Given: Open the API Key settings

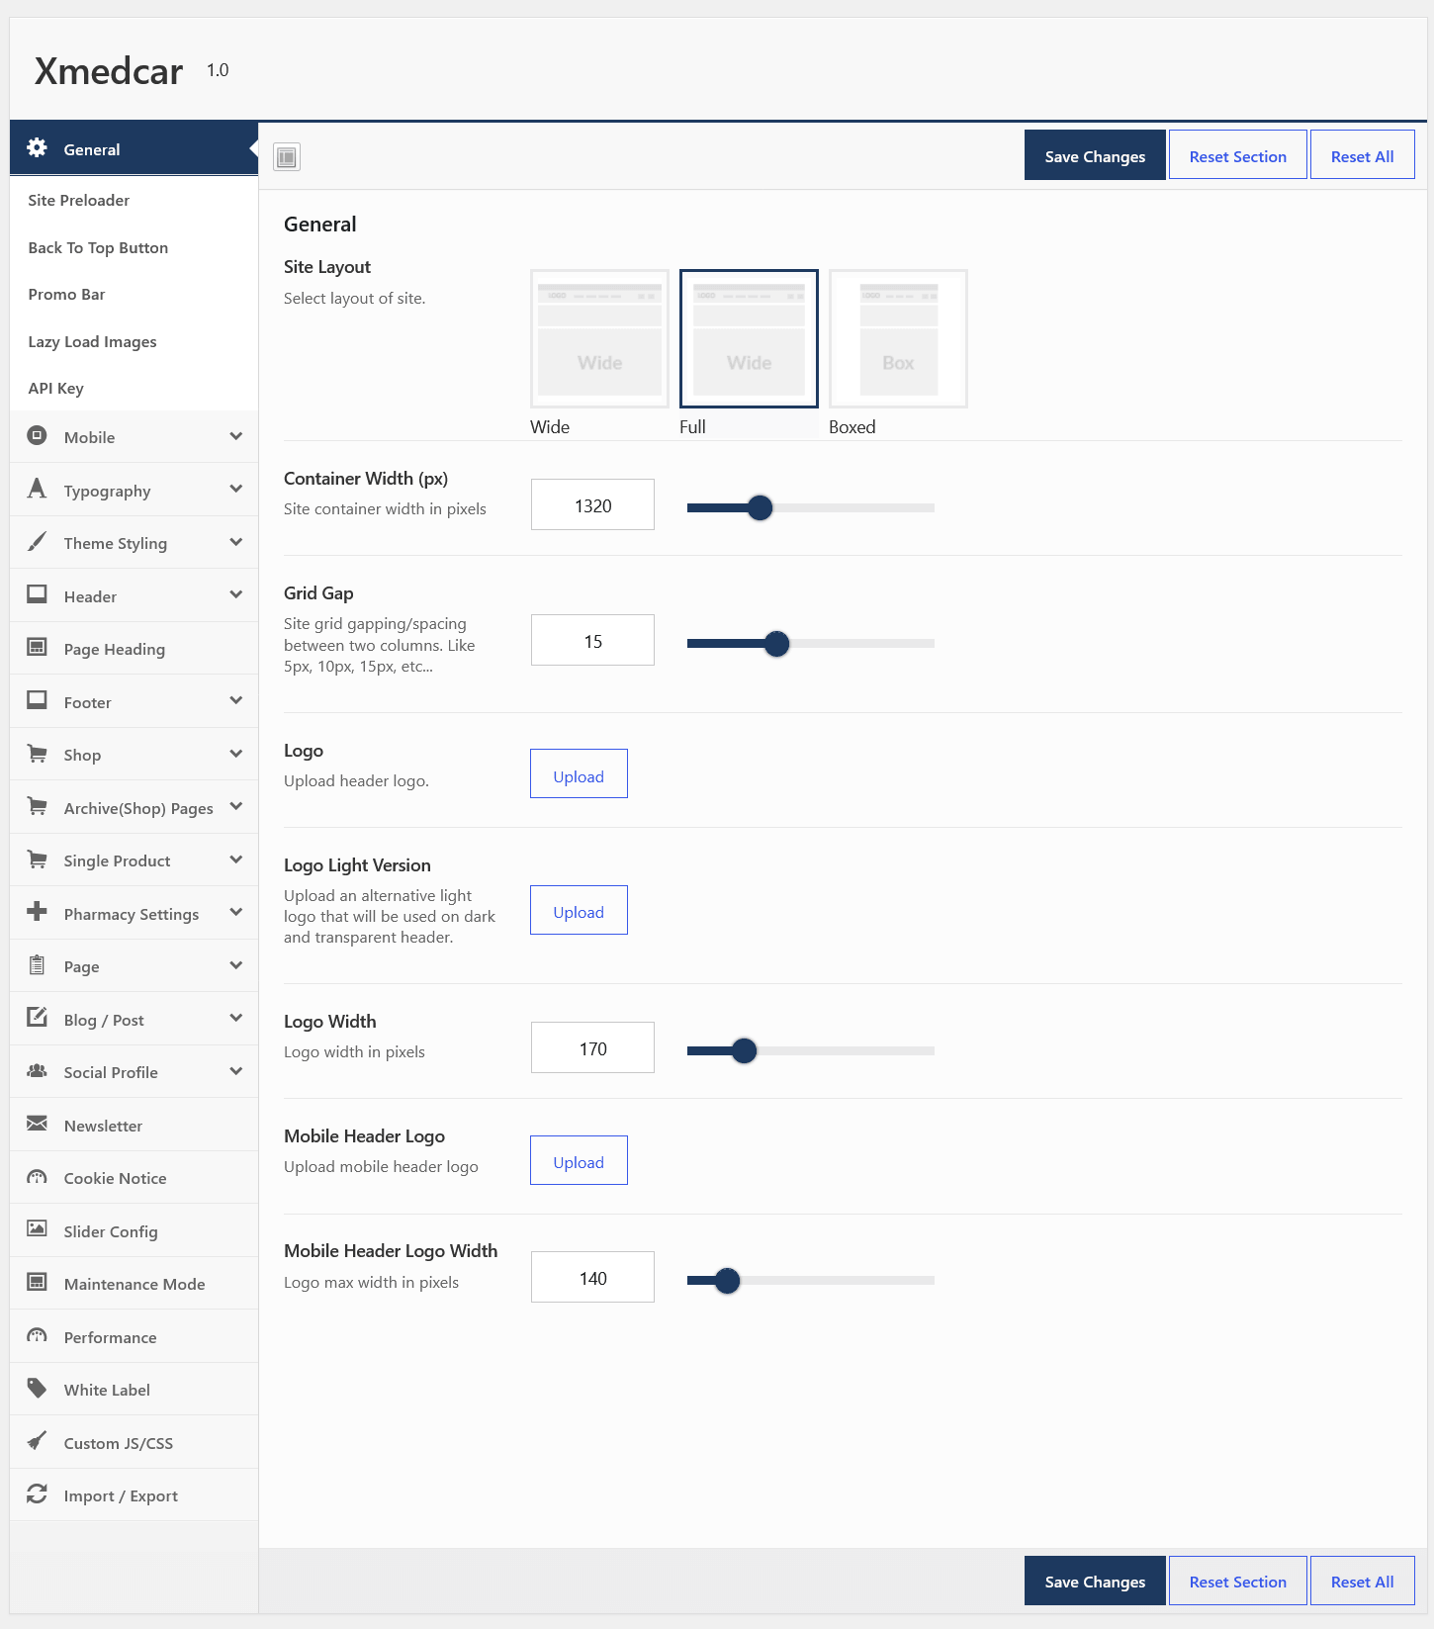Looking at the screenshot, I should [x=134, y=388].
